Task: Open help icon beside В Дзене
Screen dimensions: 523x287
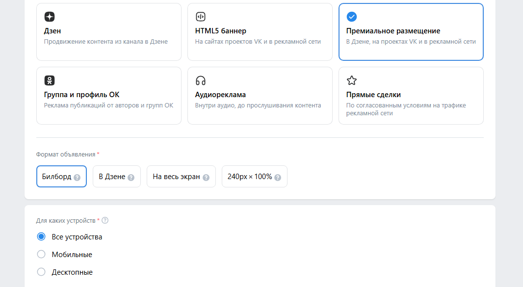Action: click(x=131, y=178)
